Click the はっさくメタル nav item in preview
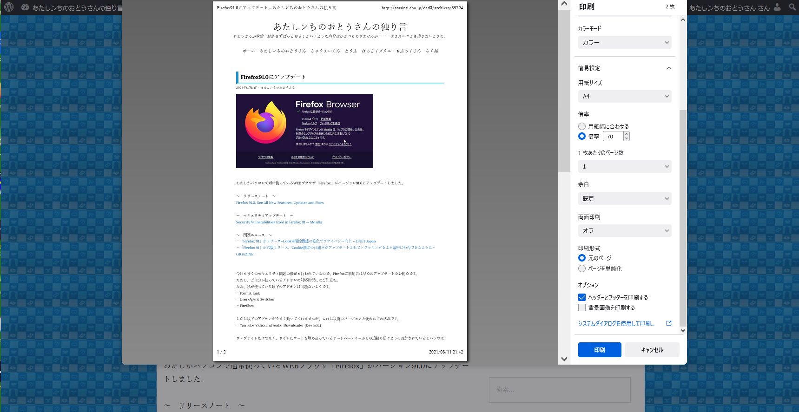This screenshot has width=799, height=412. point(376,51)
